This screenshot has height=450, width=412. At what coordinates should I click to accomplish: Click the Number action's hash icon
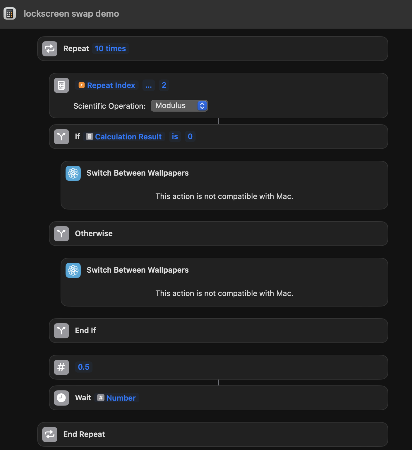(x=61, y=367)
